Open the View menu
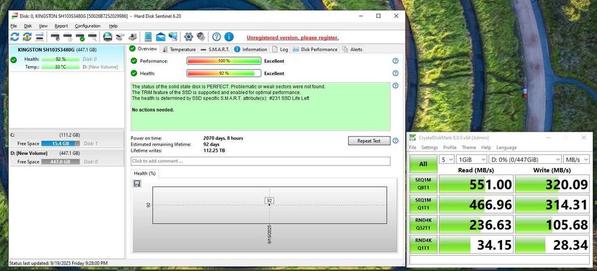 click(x=43, y=26)
